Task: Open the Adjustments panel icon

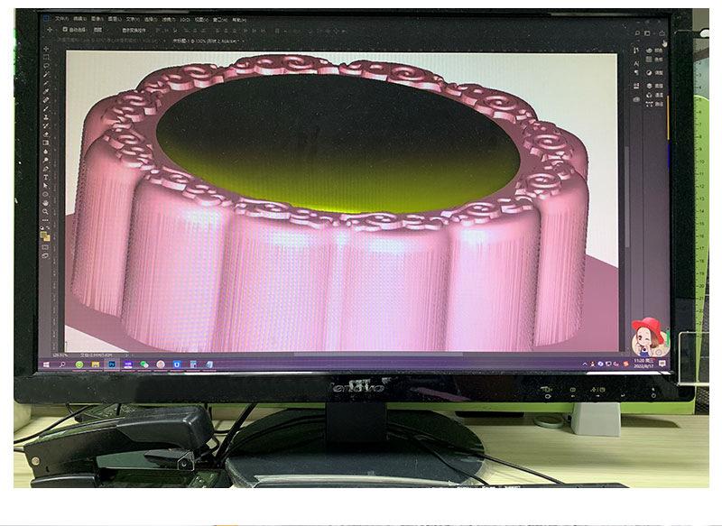Action: [x=648, y=71]
